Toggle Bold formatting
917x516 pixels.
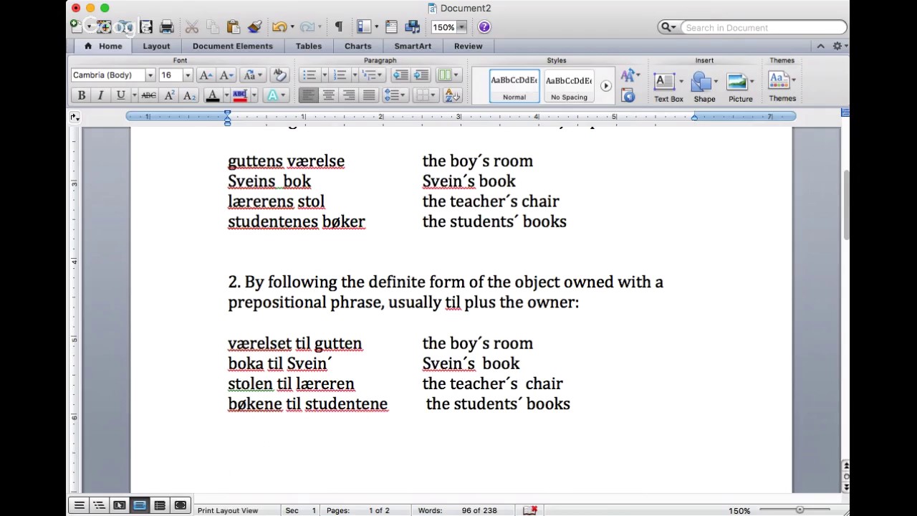point(82,95)
